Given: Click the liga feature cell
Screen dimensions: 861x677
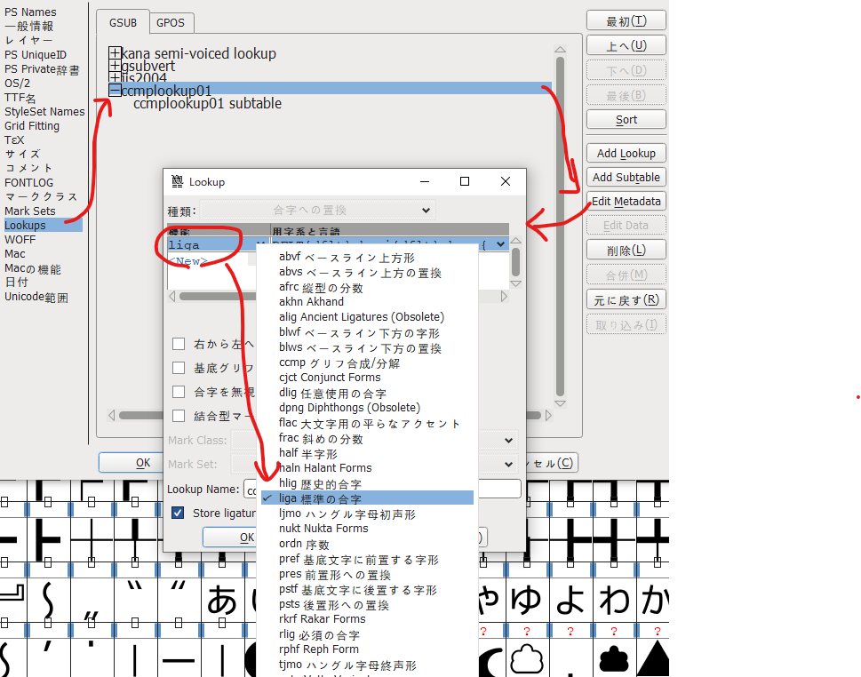Looking at the screenshot, I should pos(211,245).
